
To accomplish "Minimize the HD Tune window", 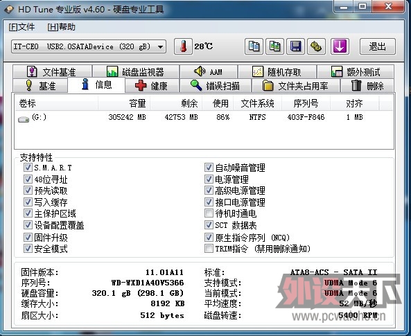I will 344,6.
